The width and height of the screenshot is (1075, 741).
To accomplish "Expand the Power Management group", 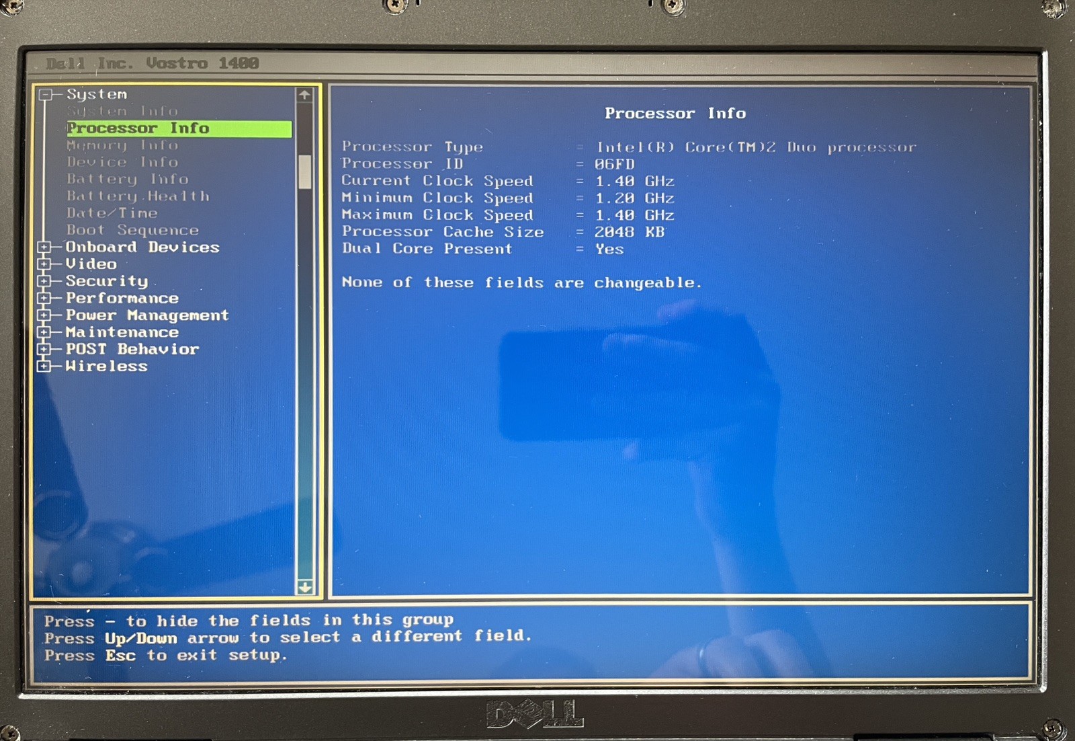I will tap(44, 315).
